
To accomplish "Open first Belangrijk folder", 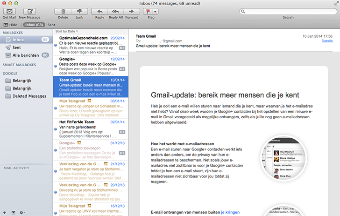I will click(26, 81).
